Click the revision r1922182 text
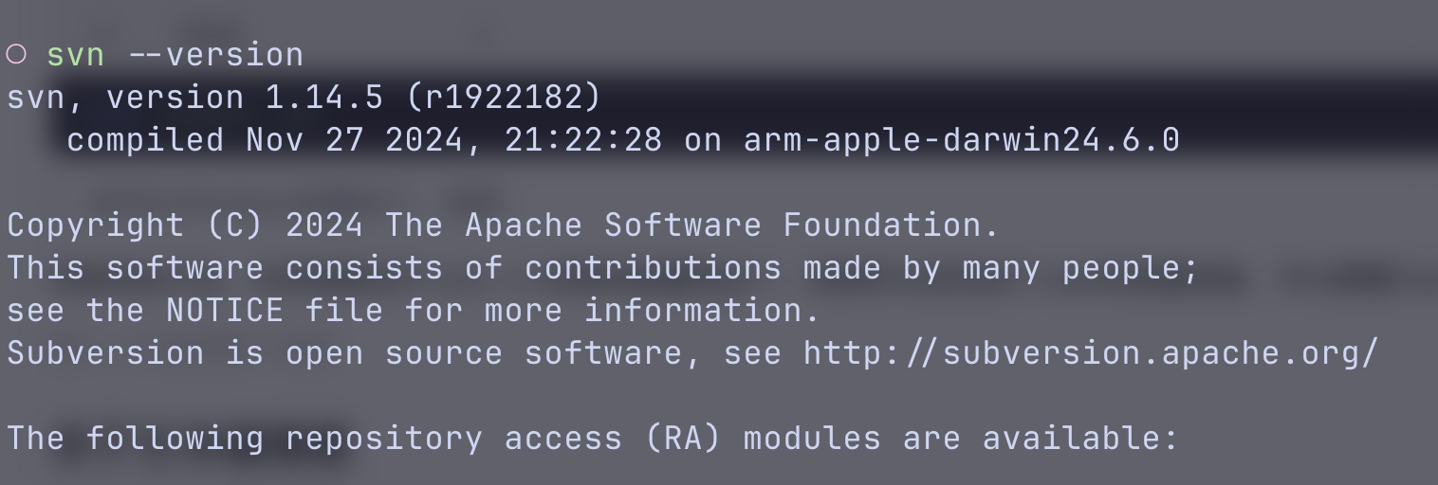The width and height of the screenshot is (1438, 485). (x=503, y=98)
